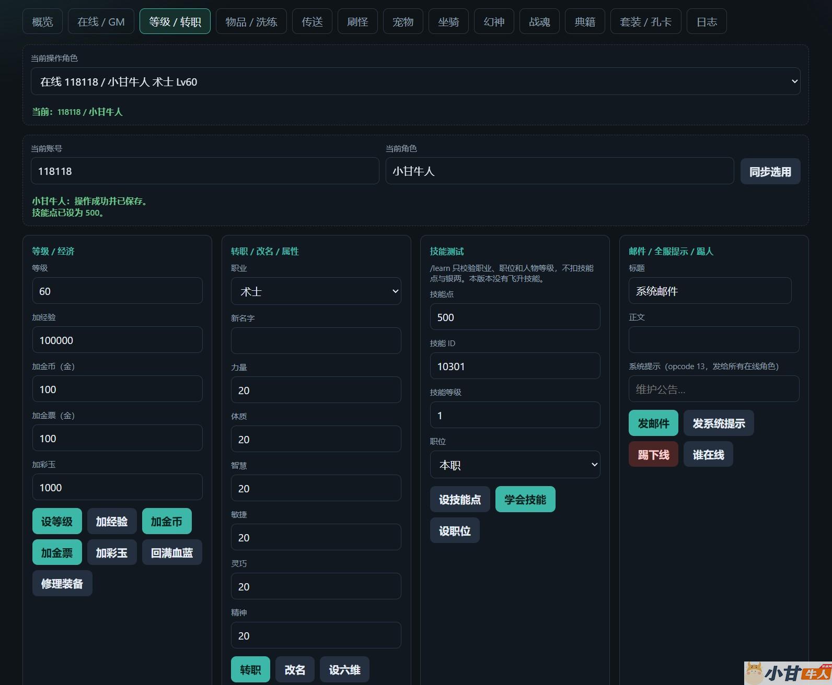Click the 设等级 button
This screenshot has width=832, height=685.
(x=57, y=521)
